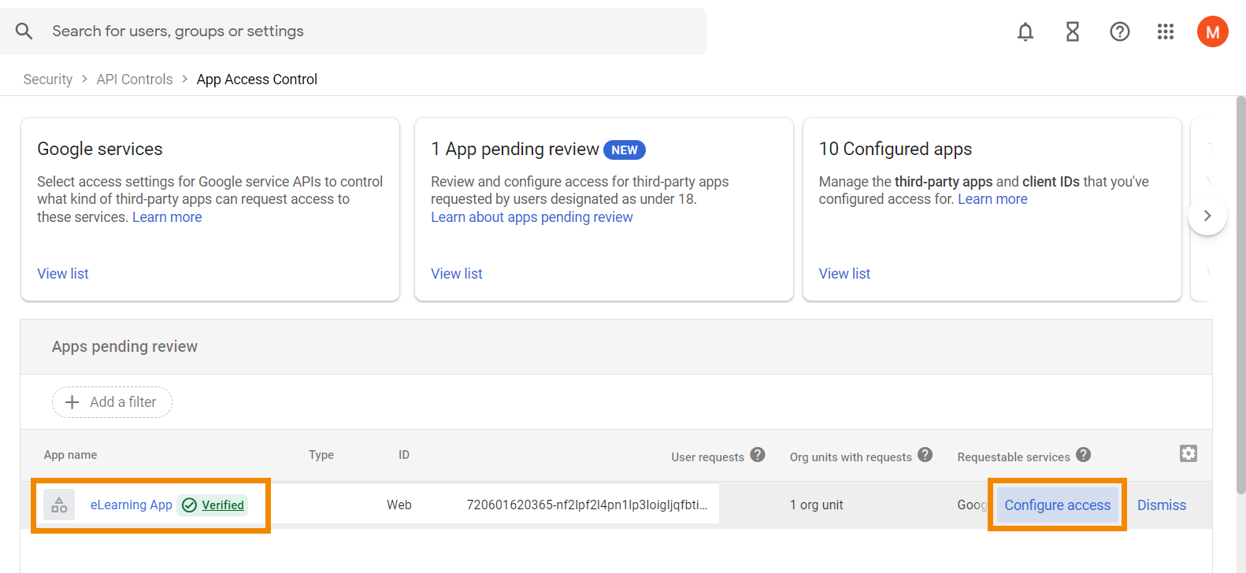Open the Google apps grid launcher
1246x573 pixels.
click(1166, 31)
